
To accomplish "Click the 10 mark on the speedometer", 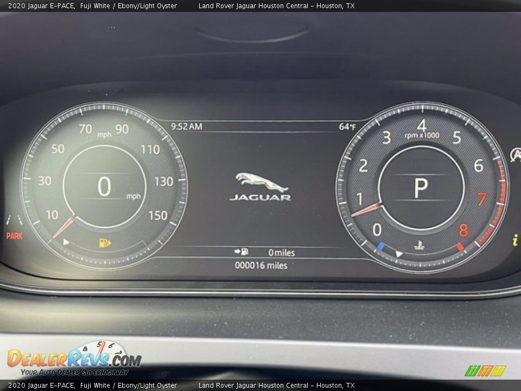I will 52,215.
